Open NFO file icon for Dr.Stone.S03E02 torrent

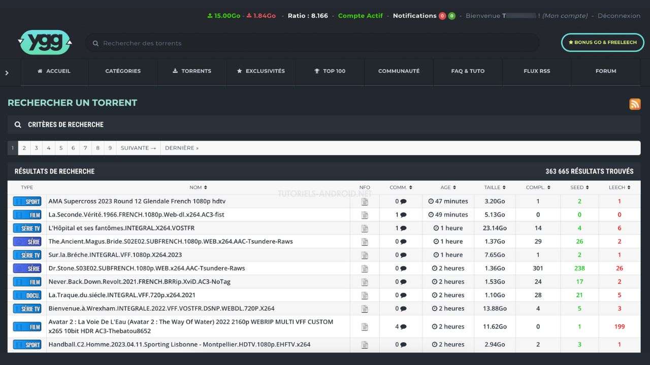[365, 268]
